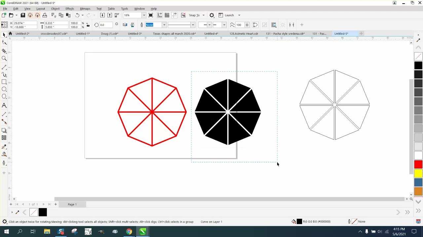Open the File menu
The image size is (423, 237).
pos(5,9)
